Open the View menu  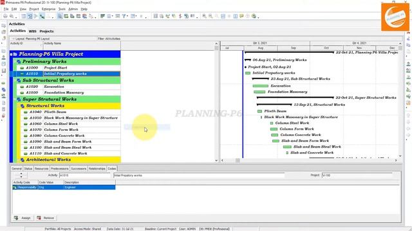click(x=23, y=9)
